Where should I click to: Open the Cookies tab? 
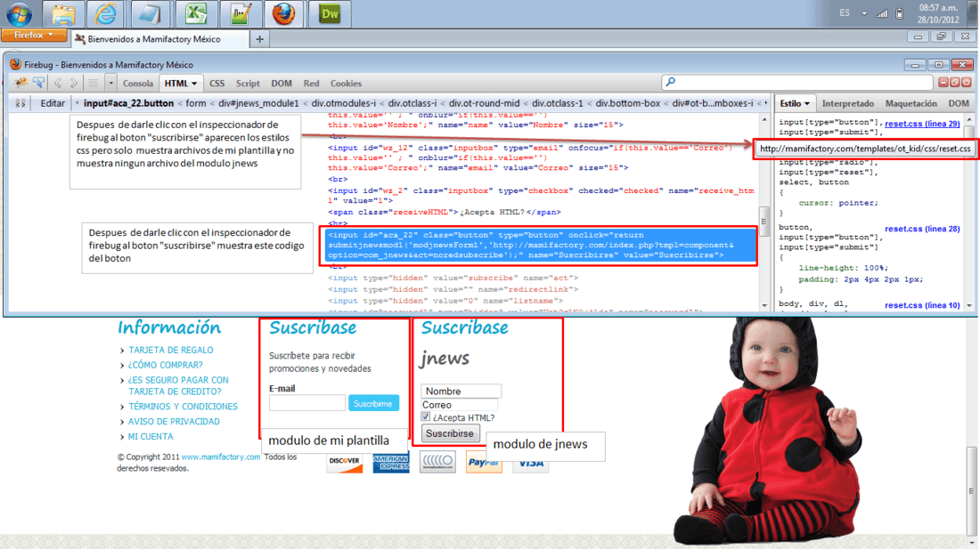346,84
